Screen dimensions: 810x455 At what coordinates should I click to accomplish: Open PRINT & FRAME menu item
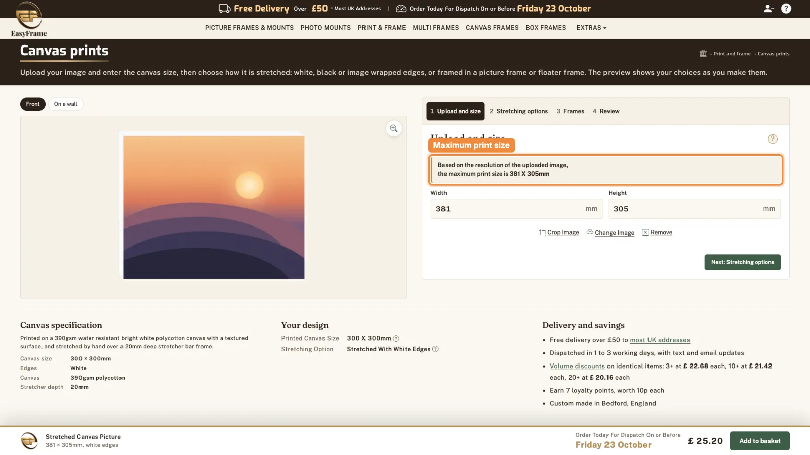[382, 28]
